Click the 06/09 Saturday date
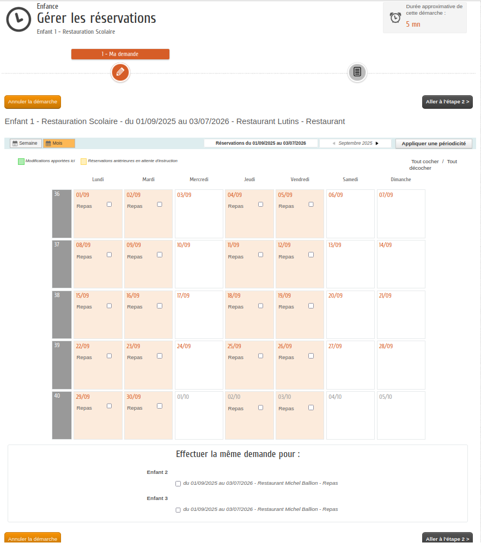The height and width of the screenshot is (543, 481). [336, 195]
